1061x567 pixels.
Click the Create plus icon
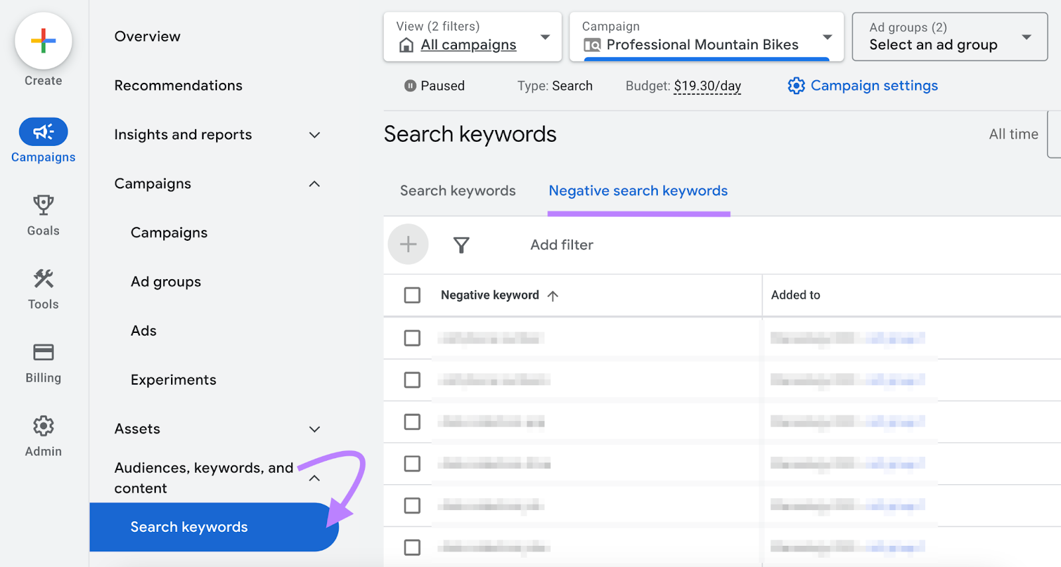pos(43,41)
